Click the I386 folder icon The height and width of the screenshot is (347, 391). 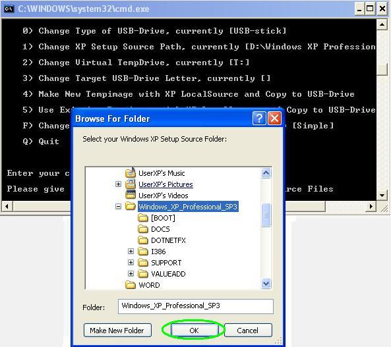[143, 252]
